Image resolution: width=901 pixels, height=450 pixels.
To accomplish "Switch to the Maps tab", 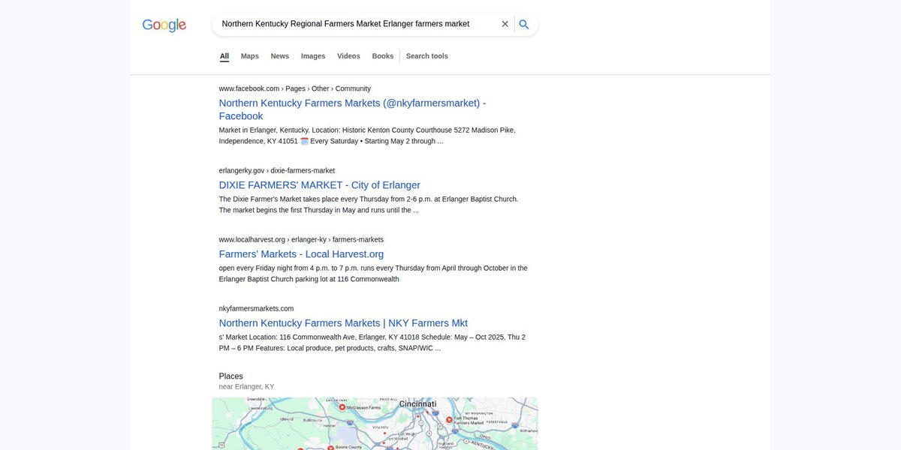I will pos(250,56).
